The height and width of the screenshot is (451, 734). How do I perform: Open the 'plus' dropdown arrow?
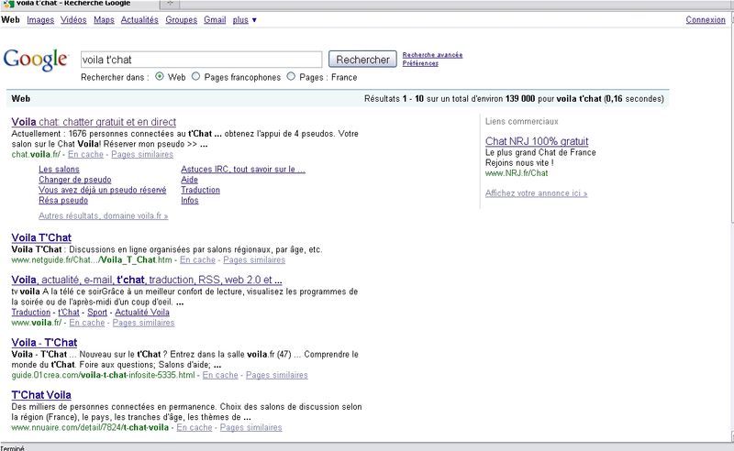point(254,20)
